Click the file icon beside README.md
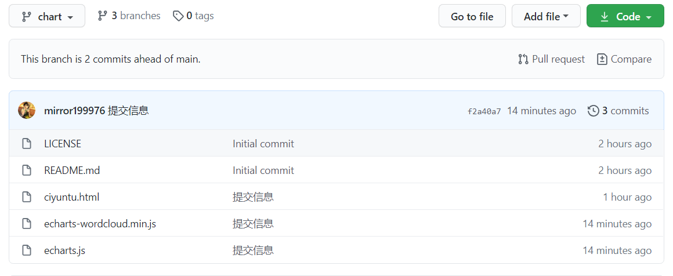 coord(27,170)
